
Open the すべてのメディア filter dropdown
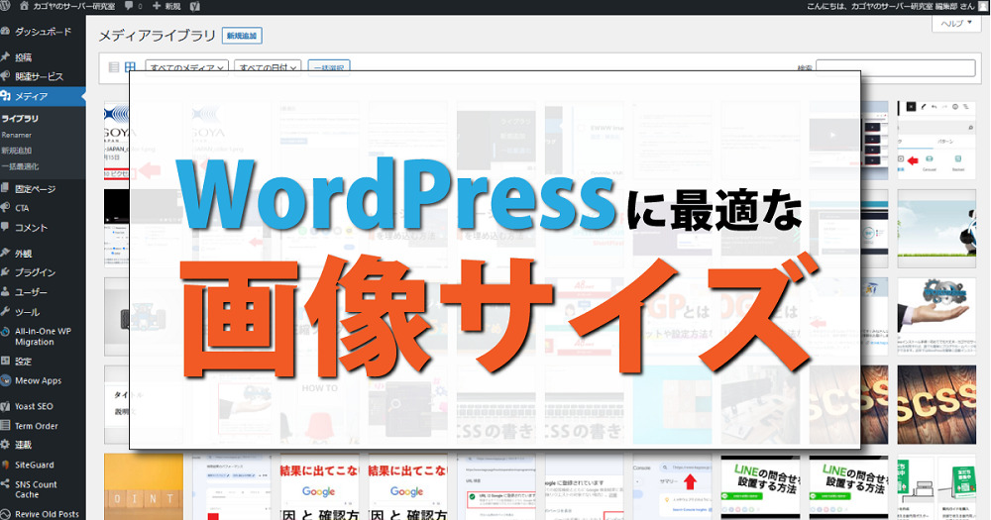point(187,67)
